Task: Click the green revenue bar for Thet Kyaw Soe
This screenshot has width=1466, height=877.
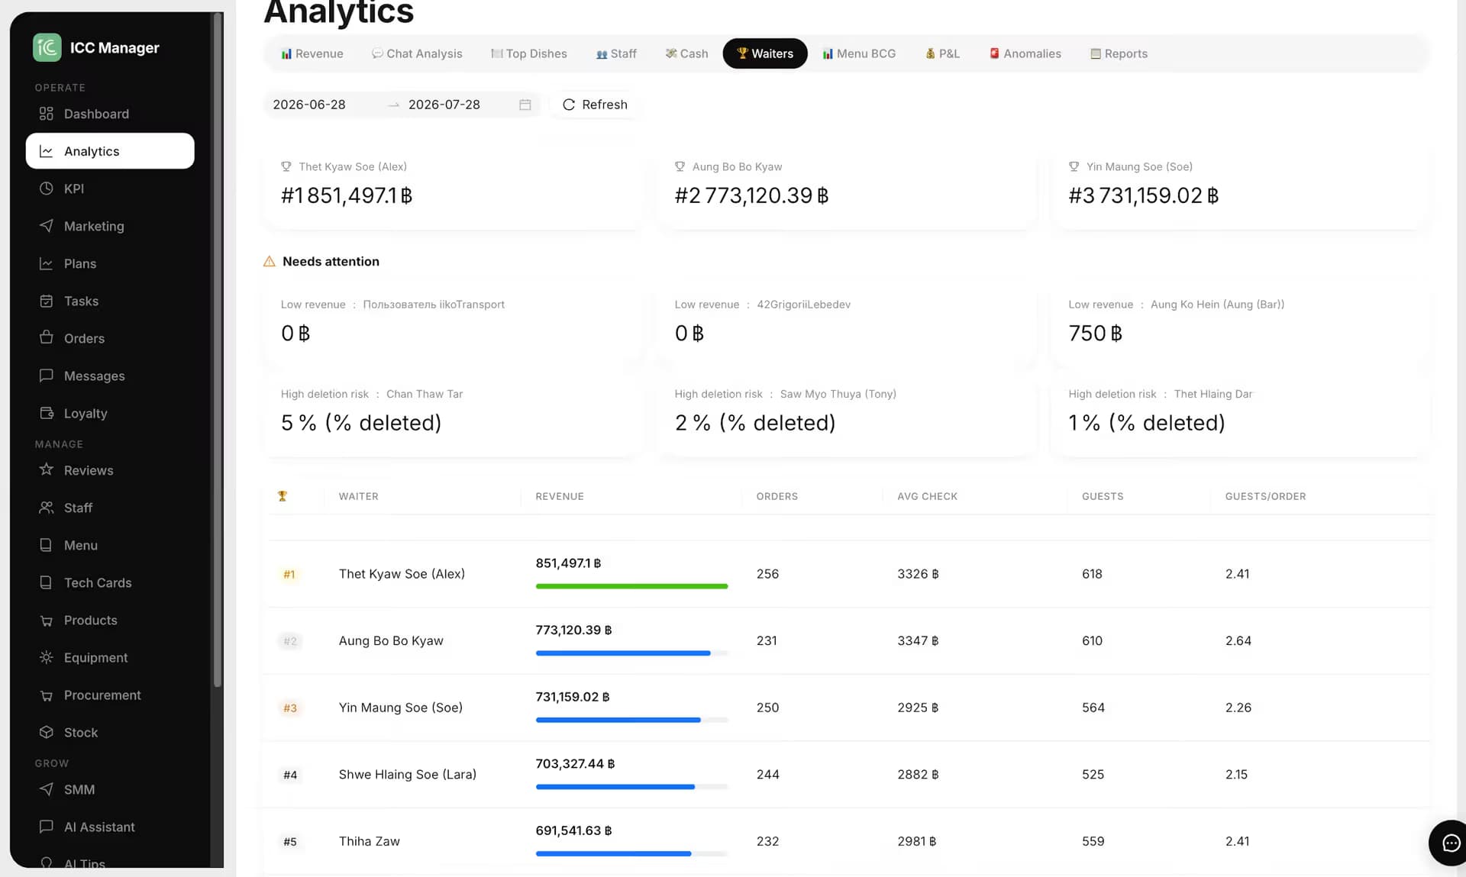Action: (x=631, y=586)
